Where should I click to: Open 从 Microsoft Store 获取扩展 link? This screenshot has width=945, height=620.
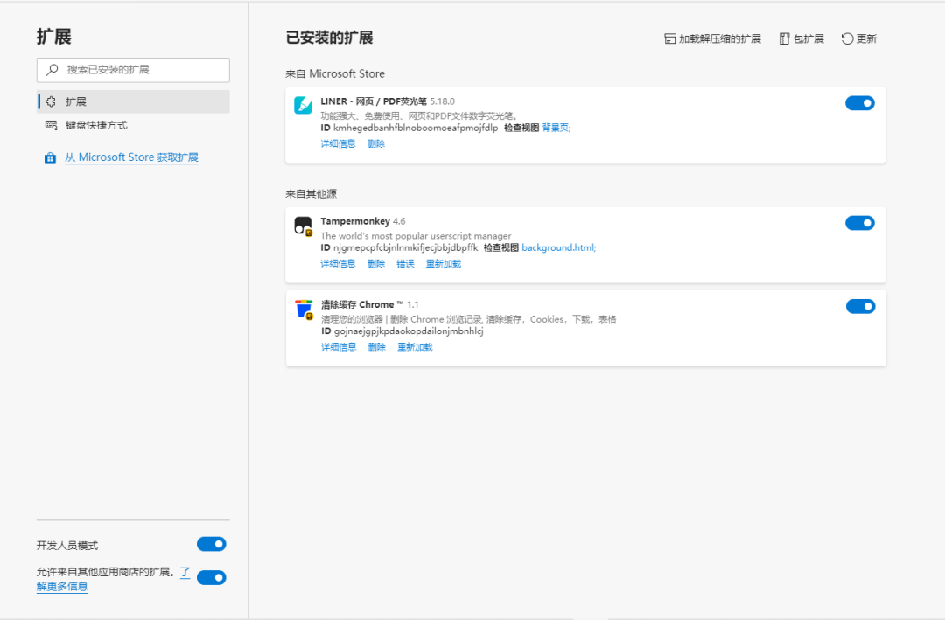click(131, 157)
